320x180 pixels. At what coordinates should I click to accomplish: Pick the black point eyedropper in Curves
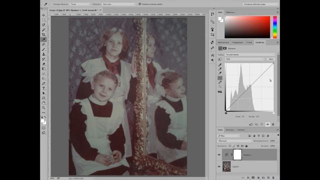click(220, 65)
